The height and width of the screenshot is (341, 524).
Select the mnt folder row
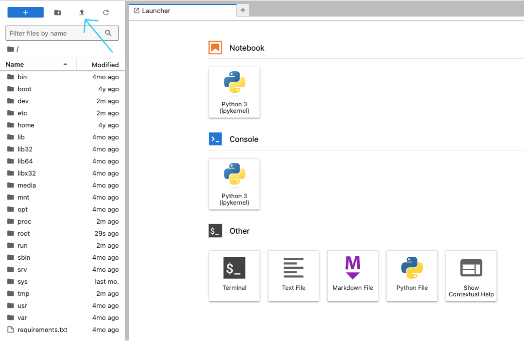tap(63, 197)
